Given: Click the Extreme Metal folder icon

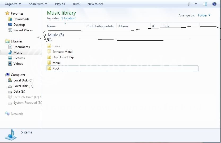Looking at the screenshot, I should point(49,51).
